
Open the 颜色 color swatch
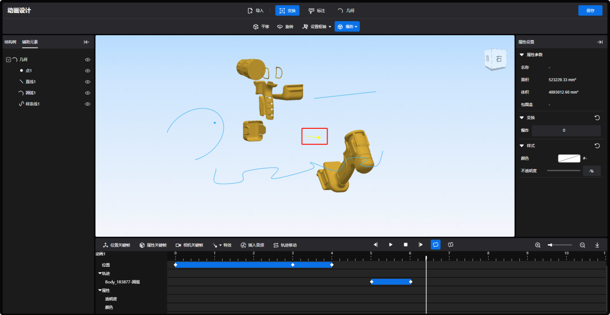pos(569,158)
